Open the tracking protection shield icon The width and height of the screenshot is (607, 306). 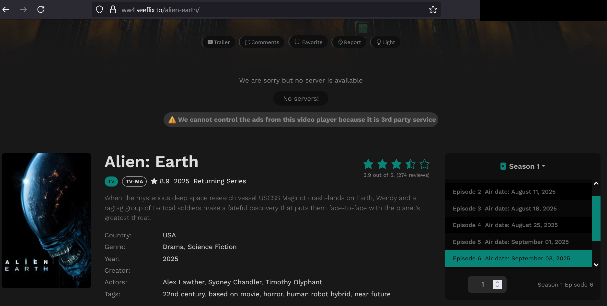coord(99,10)
